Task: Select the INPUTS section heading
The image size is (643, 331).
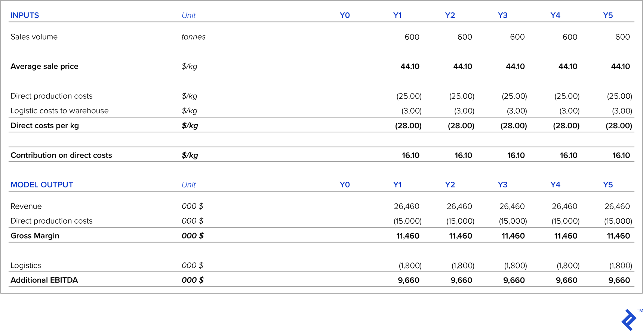Action: 25,15
